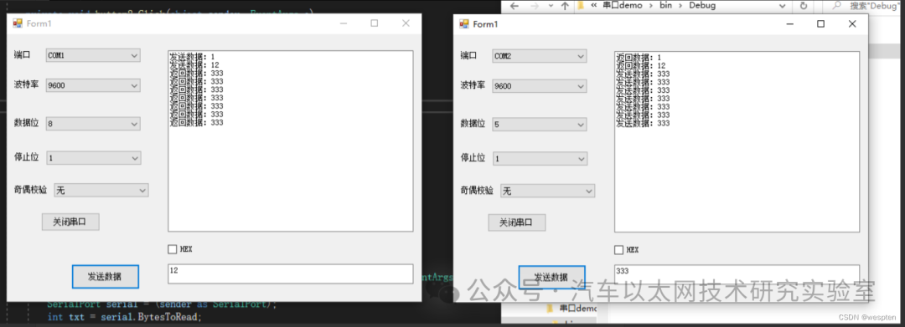Enable the HEX checkbox in COM2 window
Screen dimensions: 905x327
(618, 250)
